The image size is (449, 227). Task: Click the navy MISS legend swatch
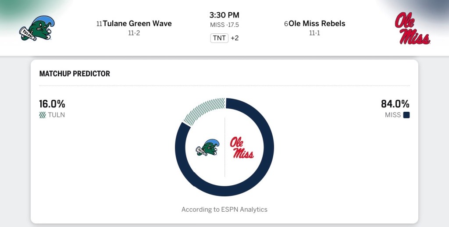[406, 115]
